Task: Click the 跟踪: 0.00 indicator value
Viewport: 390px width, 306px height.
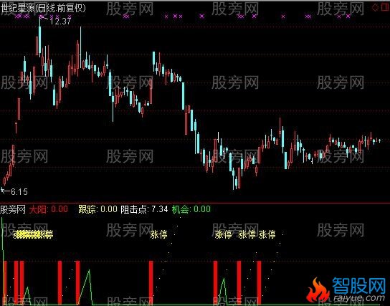Action: coord(97,209)
